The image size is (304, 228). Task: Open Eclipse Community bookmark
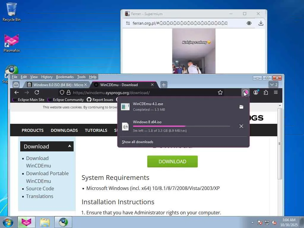(66, 100)
